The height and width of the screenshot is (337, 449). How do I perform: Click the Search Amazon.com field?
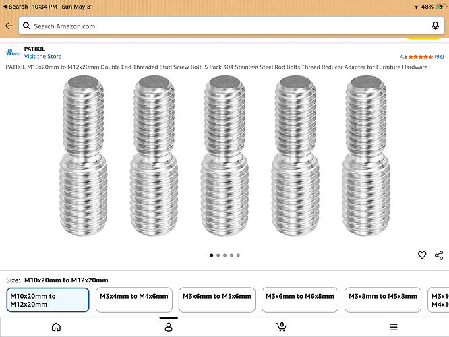pyautogui.click(x=231, y=26)
